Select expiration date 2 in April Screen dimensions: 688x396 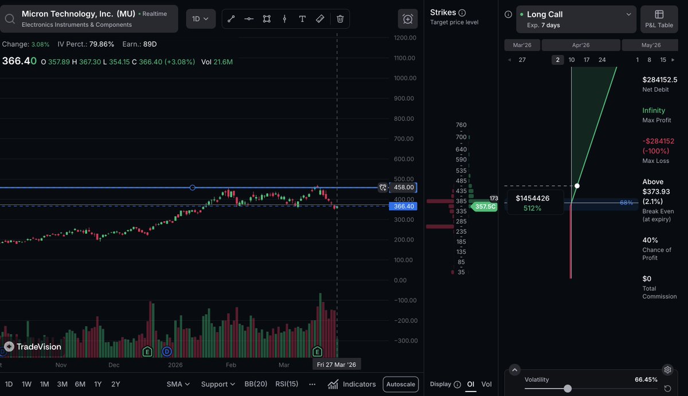pos(557,60)
